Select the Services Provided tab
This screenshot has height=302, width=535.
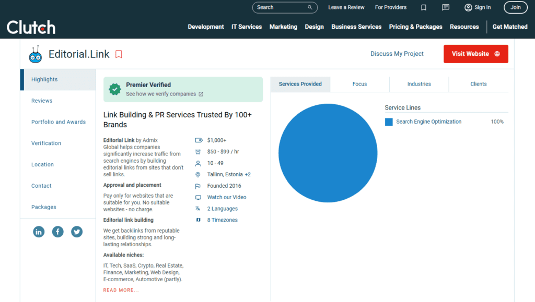click(x=300, y=84)
